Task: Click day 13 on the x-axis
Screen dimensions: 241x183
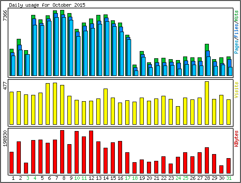Action: pyautogui.click(x=99, y=178)
